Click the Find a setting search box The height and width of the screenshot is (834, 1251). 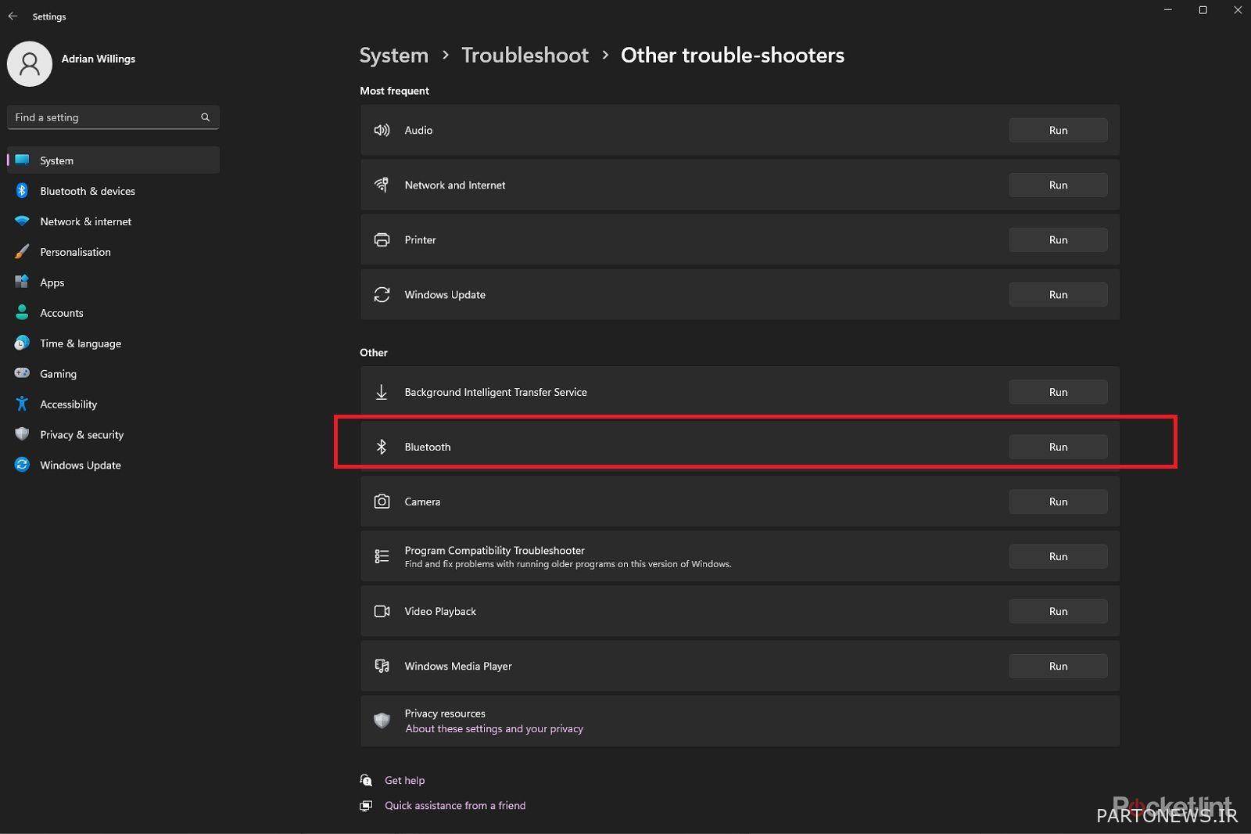pyautogui.click(x=113, y=117)
